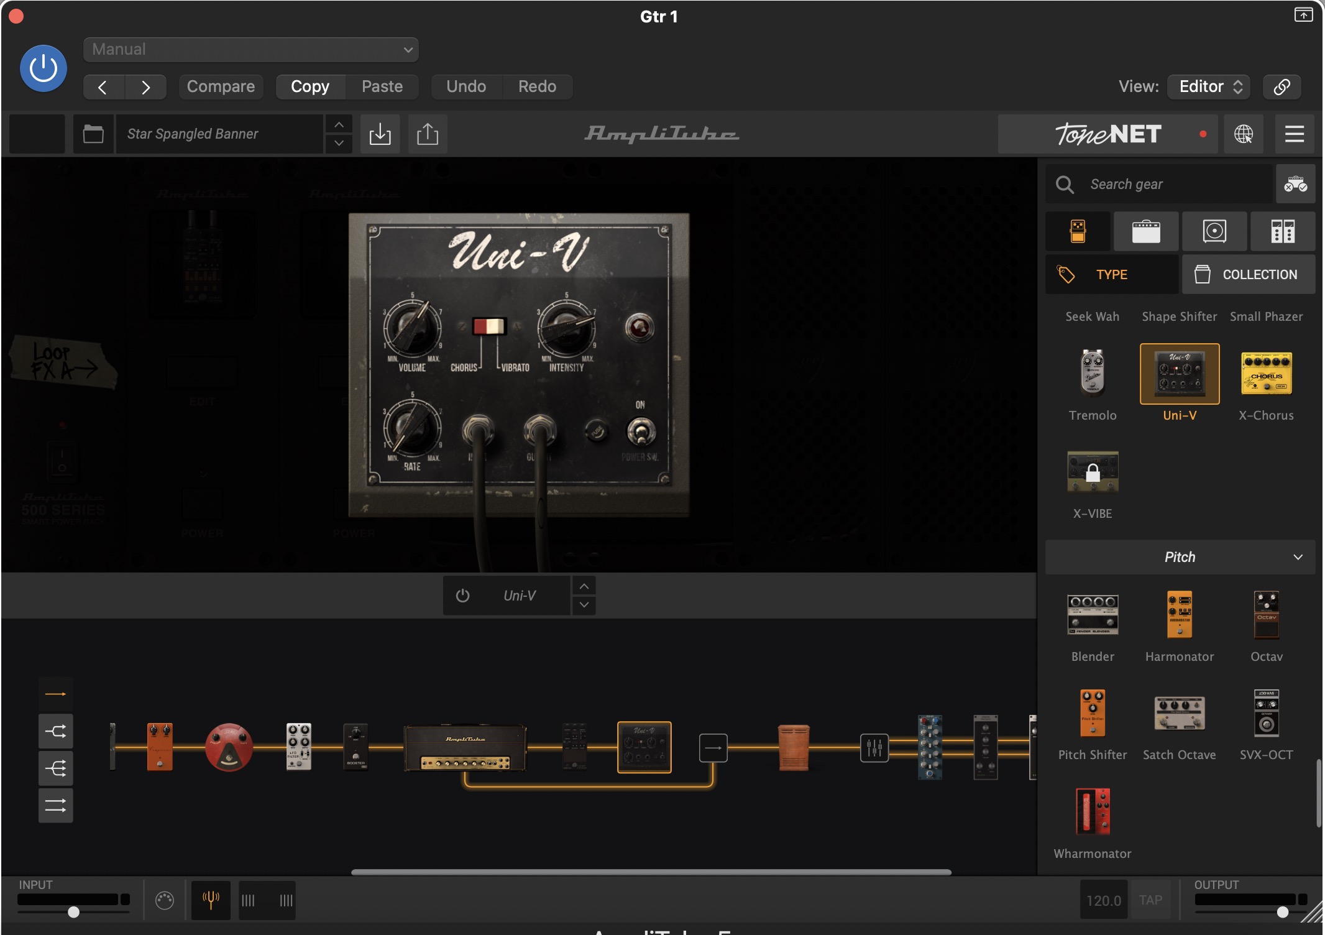Select the single serial chain routing icon
The image size is (1325, 935).
(56, 694)
